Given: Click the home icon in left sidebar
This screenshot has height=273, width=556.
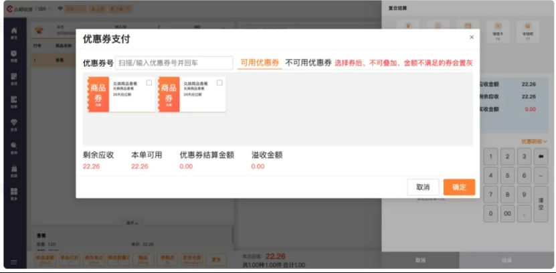Looking at the screenshot, I should point(14,32).
